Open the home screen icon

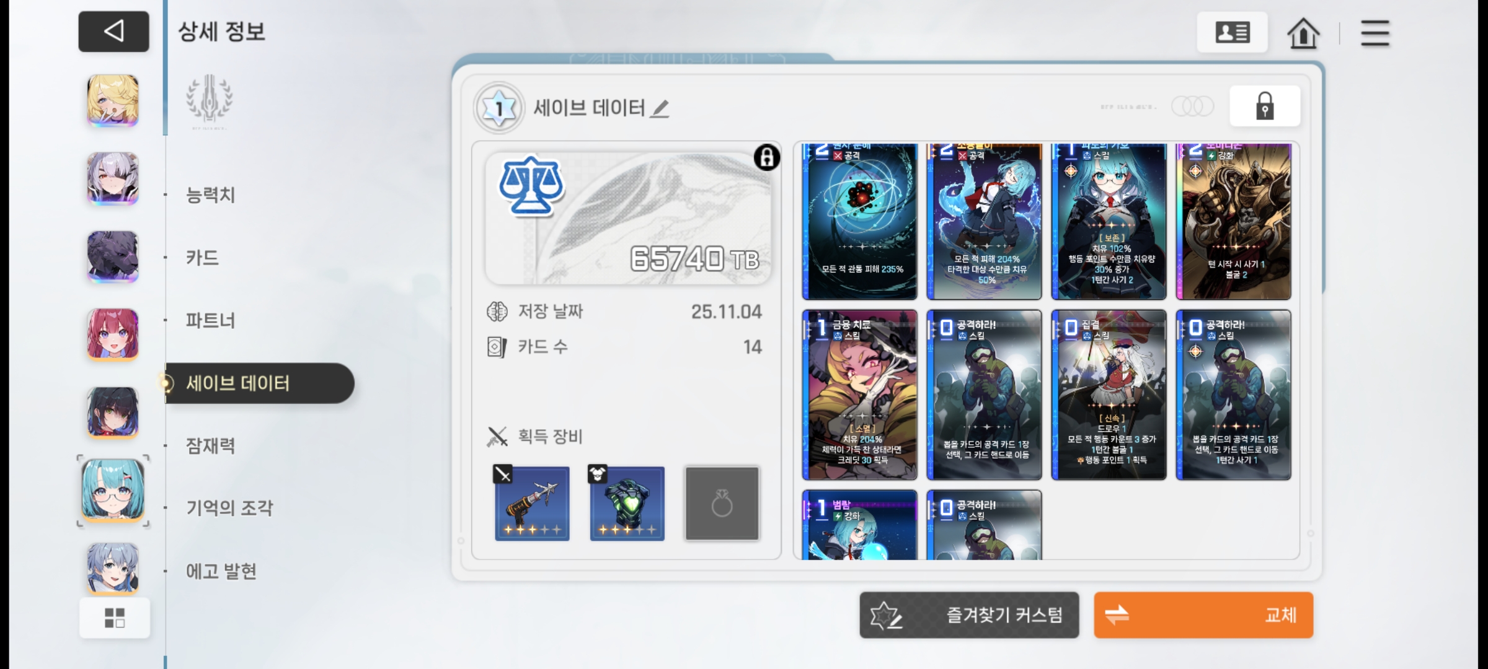tap(1303, 32)
